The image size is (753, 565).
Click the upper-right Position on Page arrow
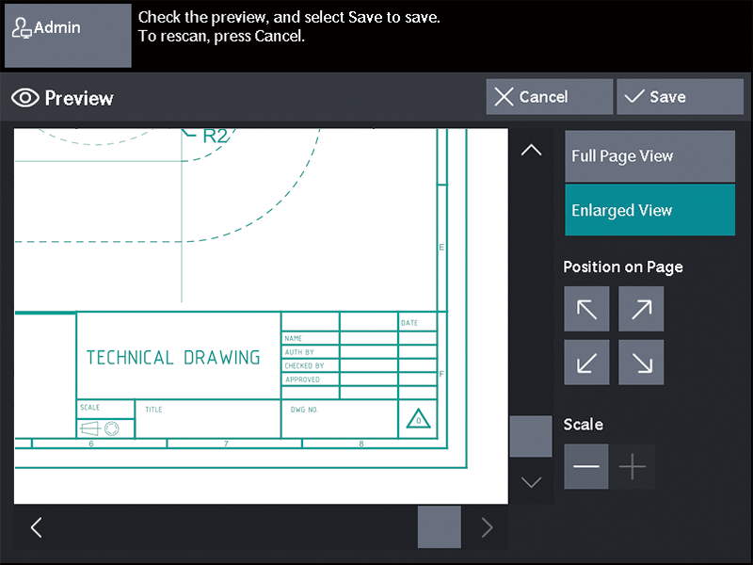click(x=641, y=309)
